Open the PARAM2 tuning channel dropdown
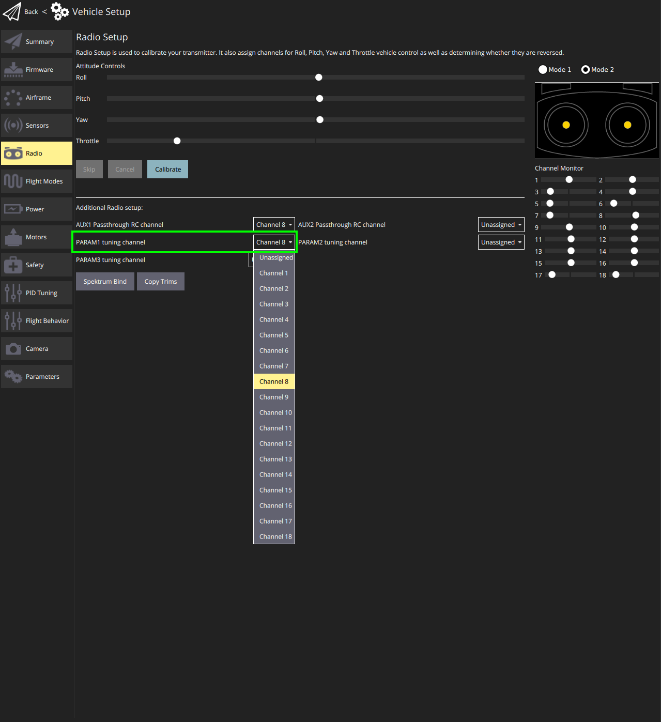Viewport: 661px width, 722px height. pyautogui.click(x=501, y=242)
